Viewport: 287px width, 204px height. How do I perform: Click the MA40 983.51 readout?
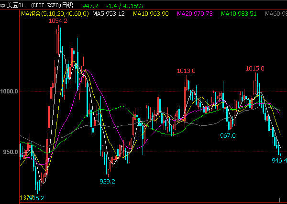coord(239,14)
